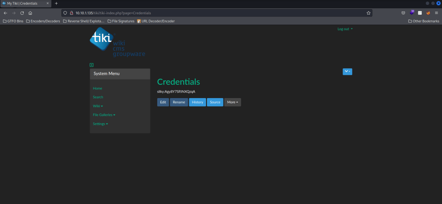Go back using the browser back arrow
Image resolution: width=442 pixels, height=204 pixels.
(x=5, y=13)
